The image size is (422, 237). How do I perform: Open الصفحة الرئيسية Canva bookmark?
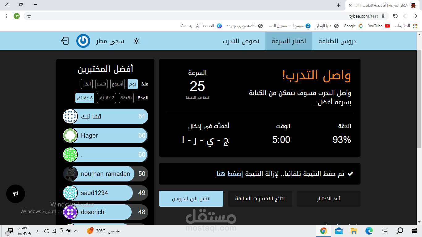201,26
